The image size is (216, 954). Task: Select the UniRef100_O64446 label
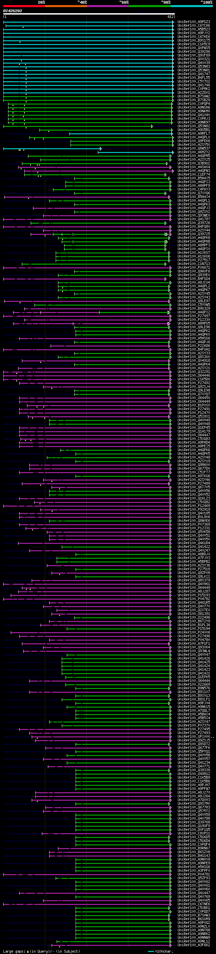(x=193, y=375)
